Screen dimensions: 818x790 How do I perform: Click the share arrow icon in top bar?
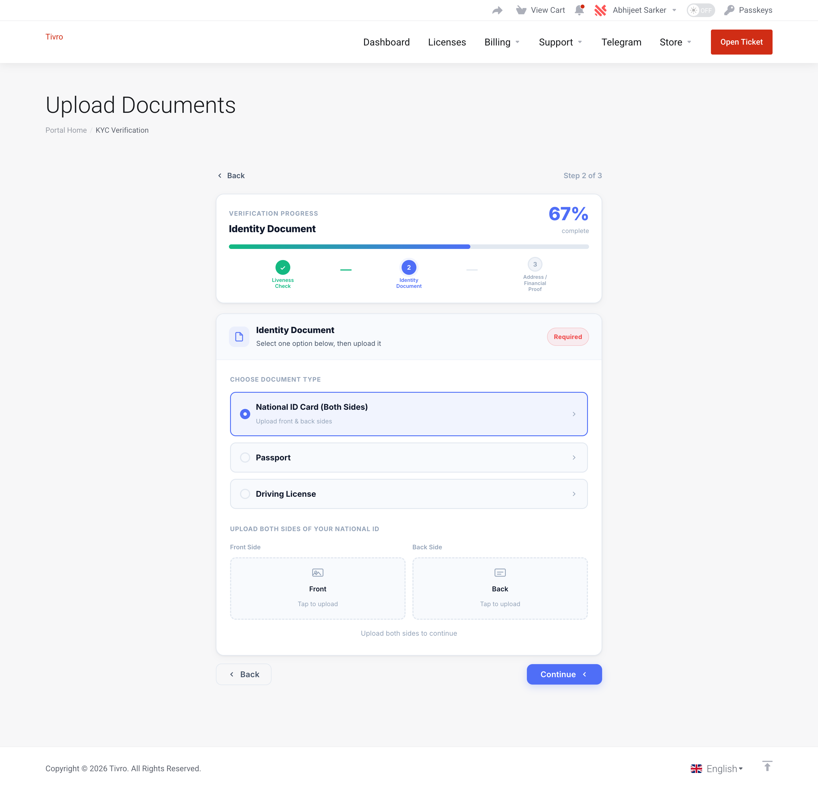pyautogui.click(x=497, y=10)
